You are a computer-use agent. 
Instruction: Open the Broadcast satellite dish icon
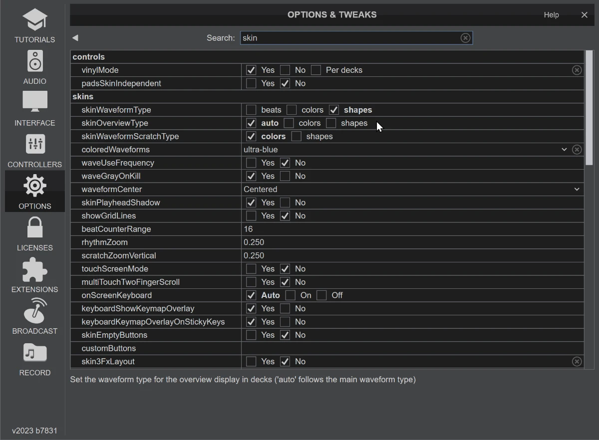pos(34,312)
